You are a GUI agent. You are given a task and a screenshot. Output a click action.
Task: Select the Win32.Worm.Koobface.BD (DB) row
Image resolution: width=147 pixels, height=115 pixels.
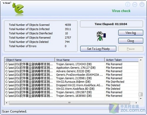point(71,89)
